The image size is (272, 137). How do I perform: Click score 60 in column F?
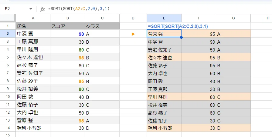[x=212, y=113]
